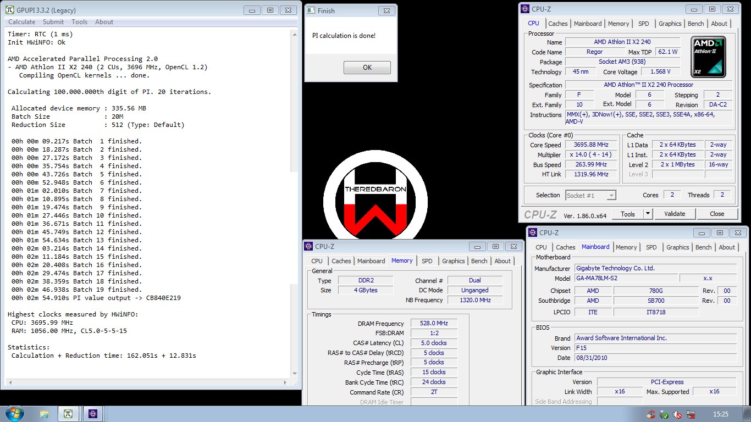The width and height of the screenshot is (751, 422).
Task: Open SPD tab in the Memory CPU-Z window
Action: pos(427,261)
